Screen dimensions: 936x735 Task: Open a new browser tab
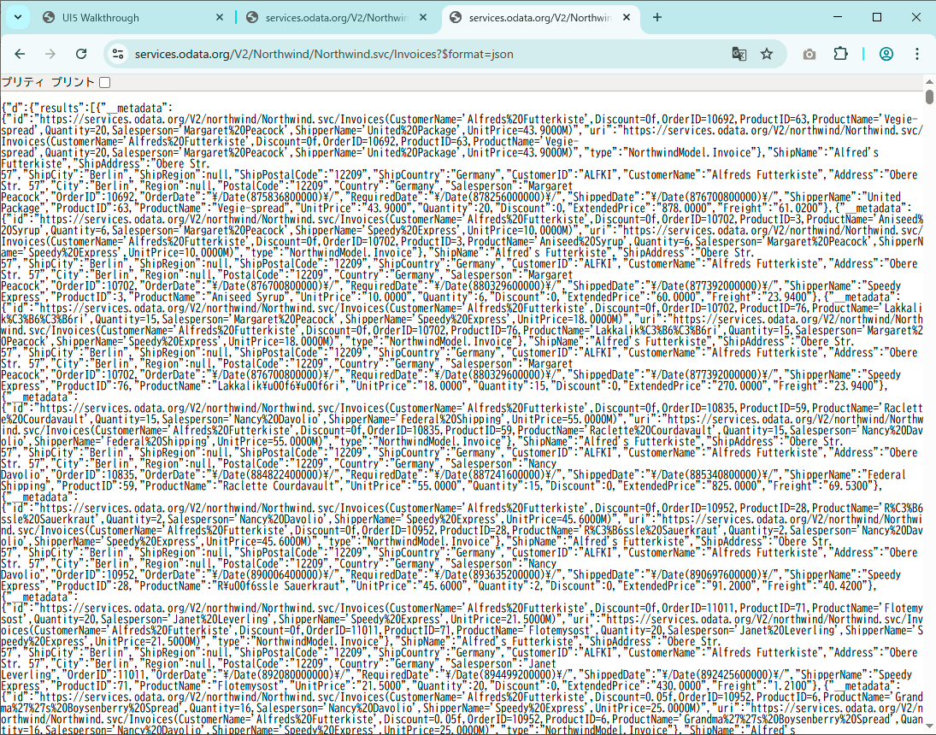tap(657, 17)
